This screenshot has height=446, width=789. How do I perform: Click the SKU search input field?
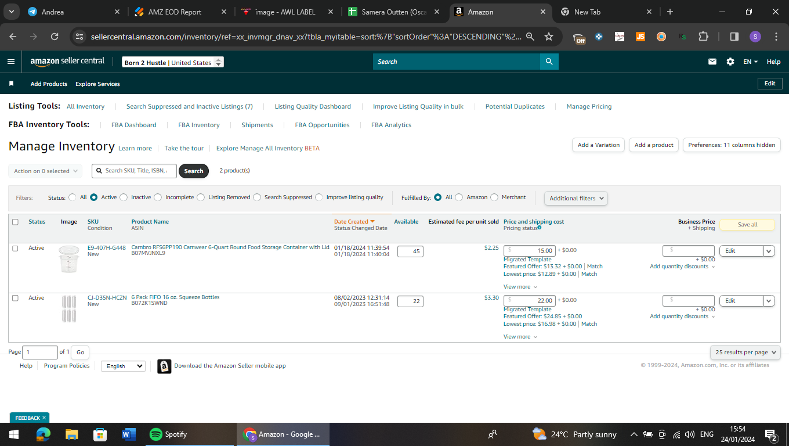tap(134, 171)
